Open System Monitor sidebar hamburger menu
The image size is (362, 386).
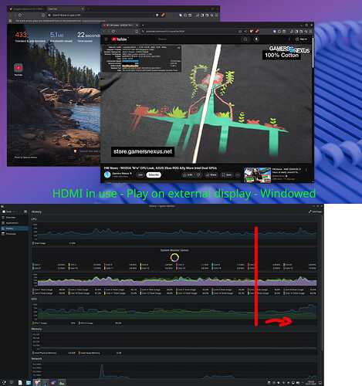[x=25, y=212]
